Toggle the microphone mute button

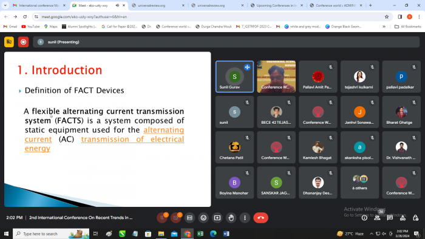(162, 218)
